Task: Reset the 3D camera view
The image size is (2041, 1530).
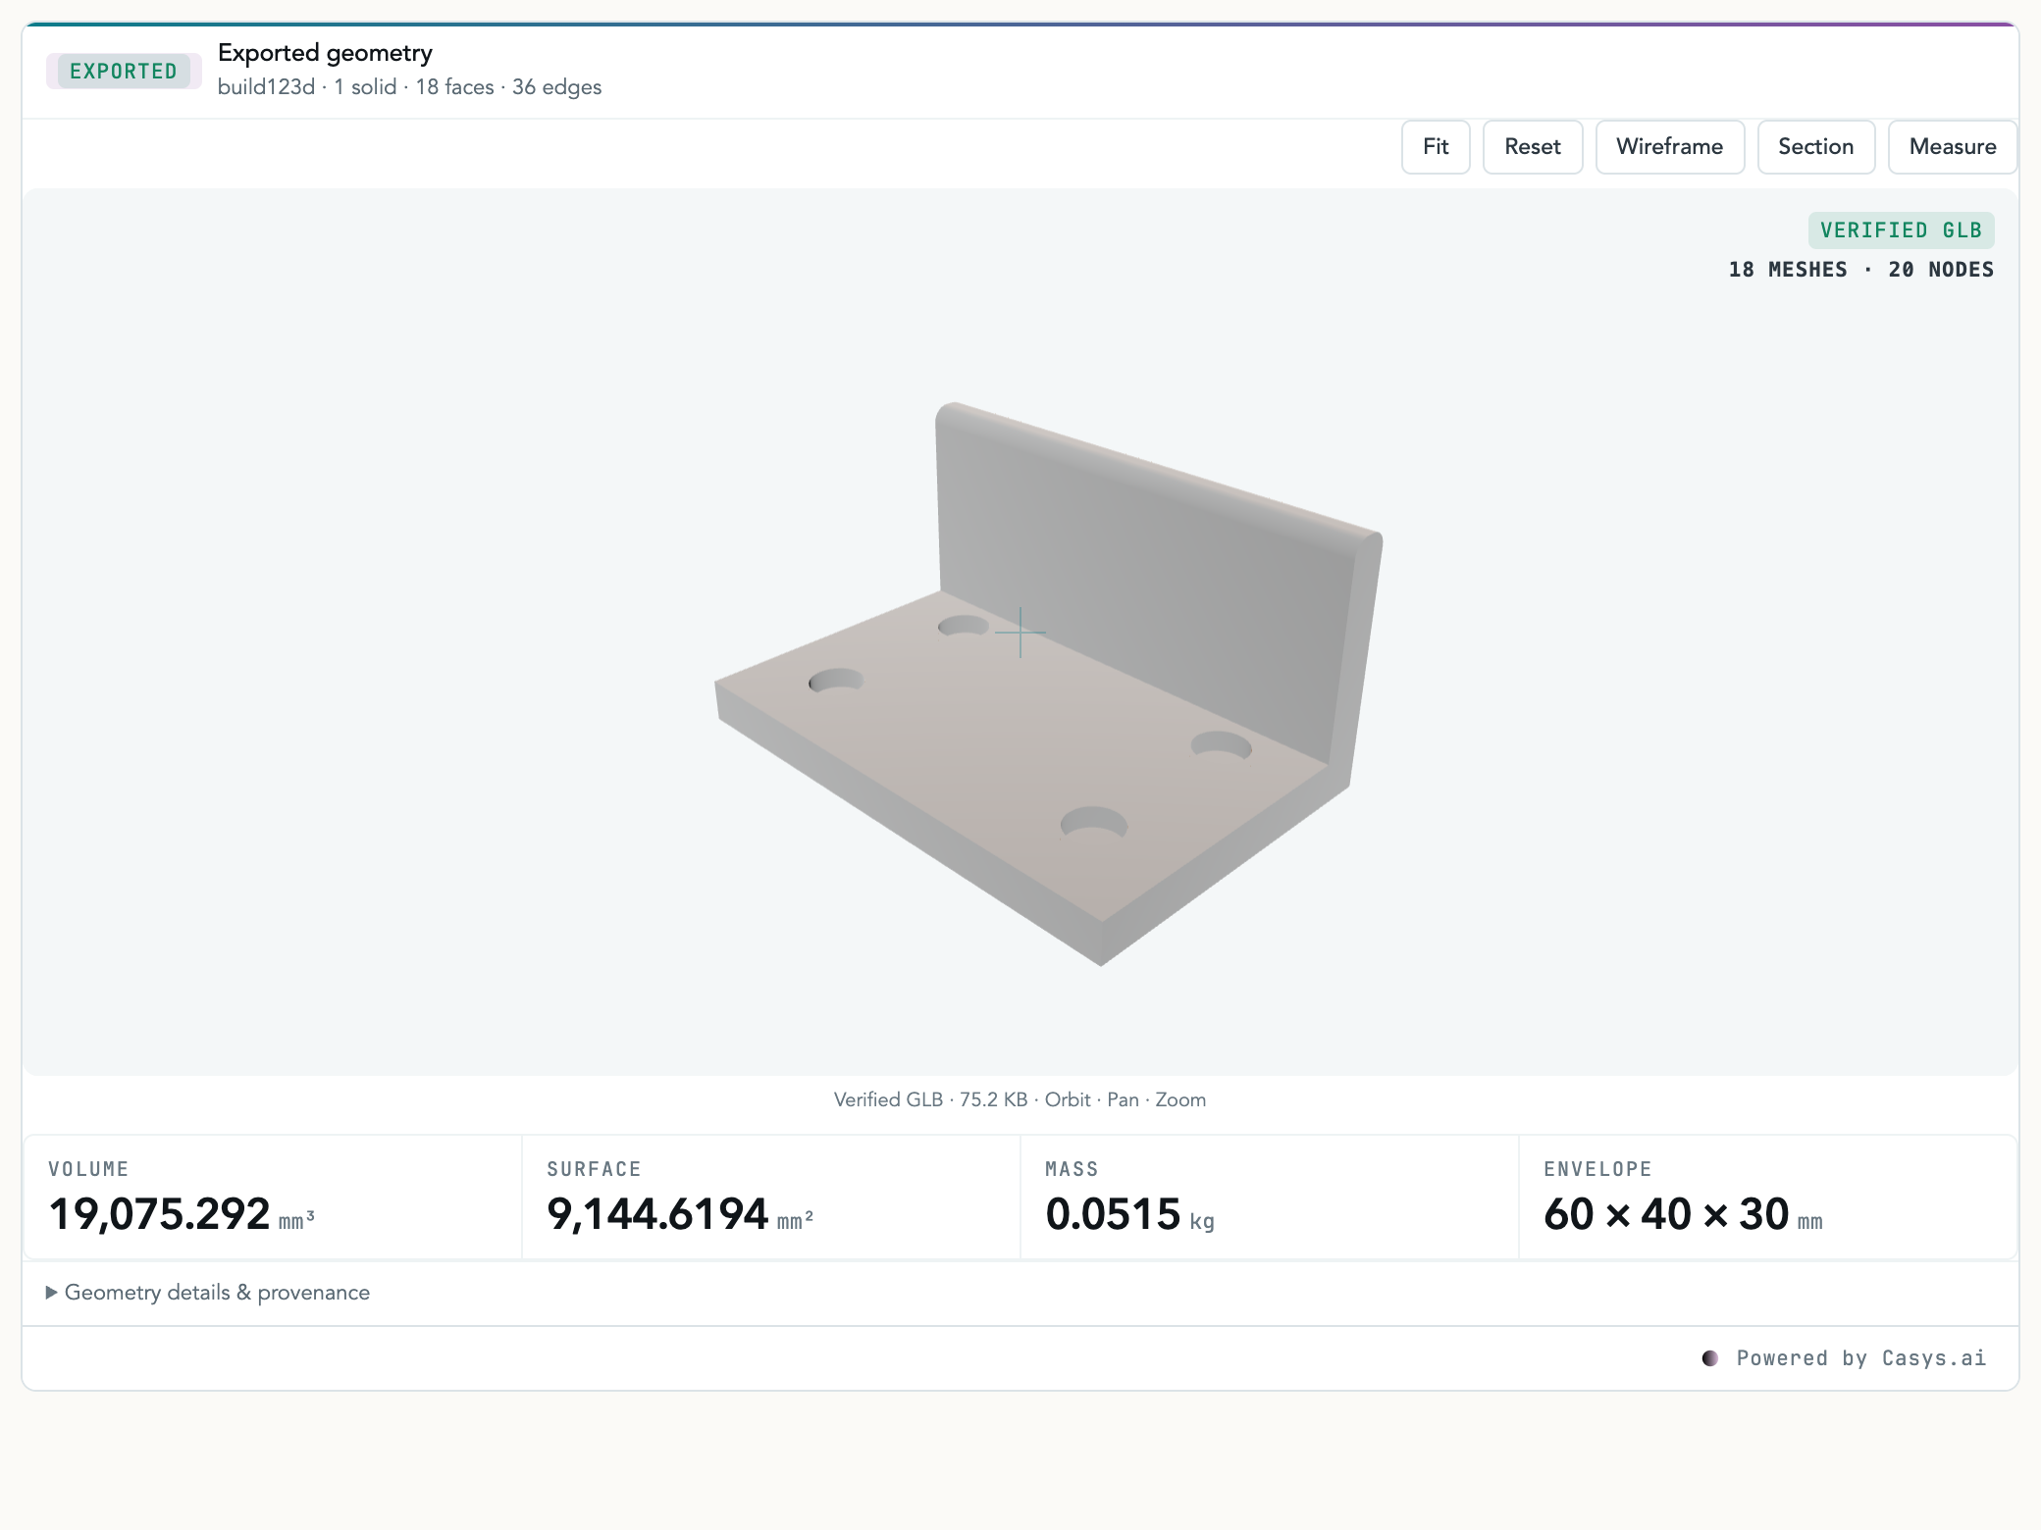Action: coord(1533,147)
